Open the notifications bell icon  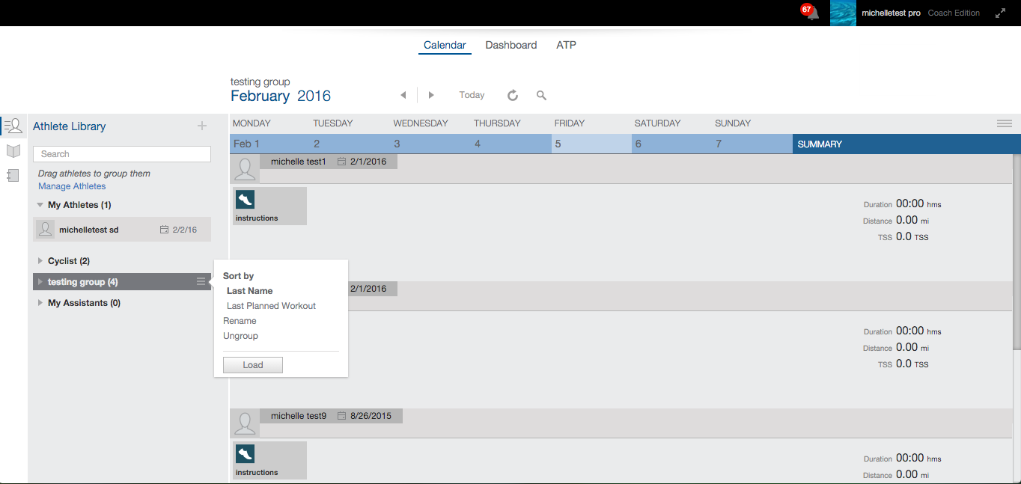tap(811, 13)
